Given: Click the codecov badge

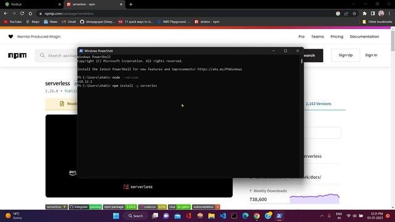Looking at the screenshot, I should tap(152, 207).
